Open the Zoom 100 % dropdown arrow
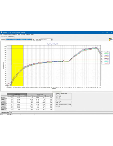Image resolution: width=113 pixels, height=146 pixels. (52, 39)
